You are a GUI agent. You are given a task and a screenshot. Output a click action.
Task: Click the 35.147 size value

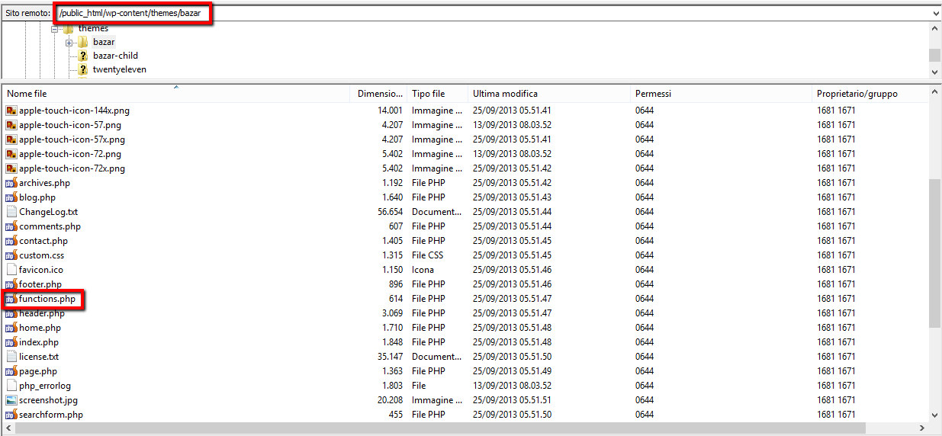pyautogui.click(x=390, y=357)
